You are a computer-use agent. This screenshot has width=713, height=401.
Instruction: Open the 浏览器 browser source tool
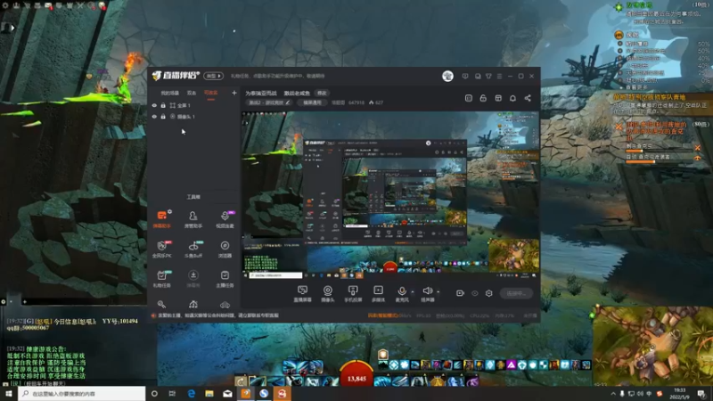(225, 249)
